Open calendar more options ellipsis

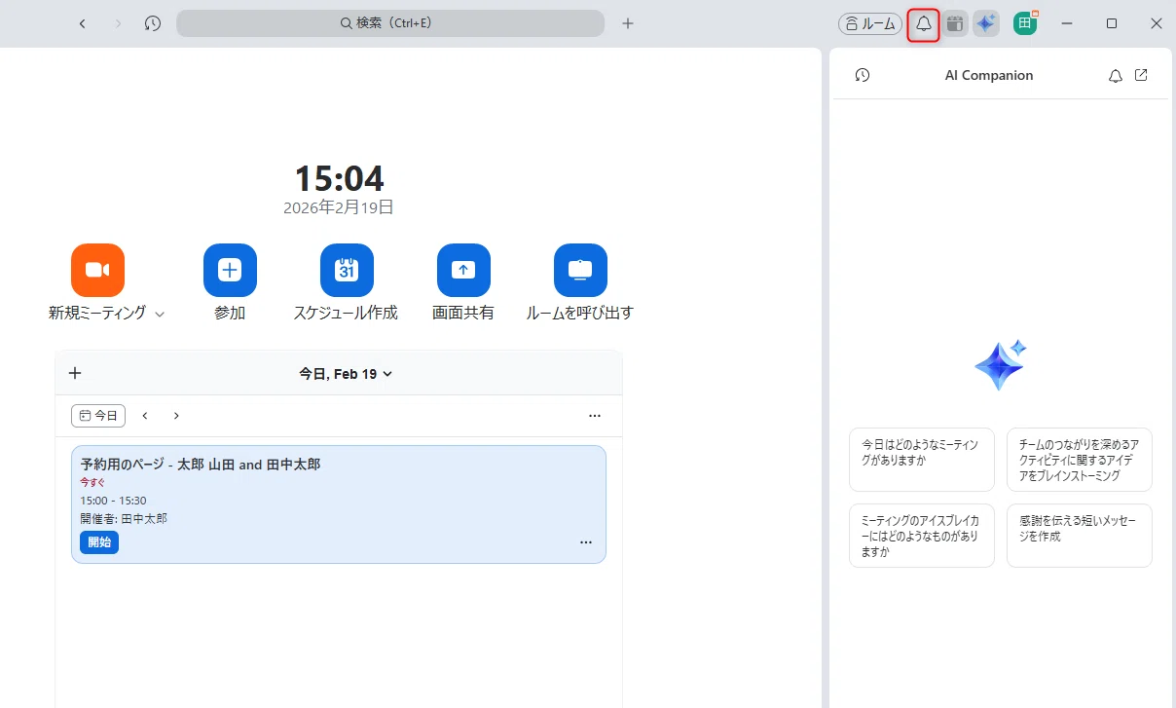point(595,416)
